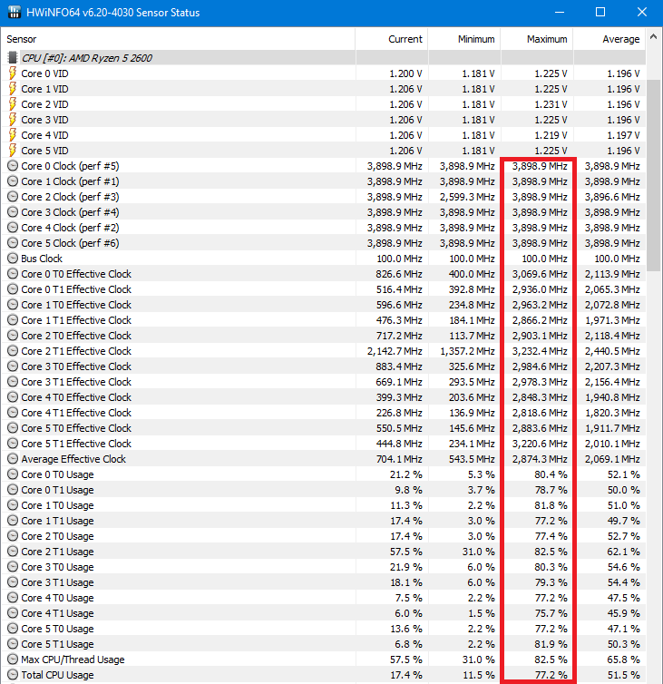
Task: Click the Sensor column header
Action: coord(178,39)
